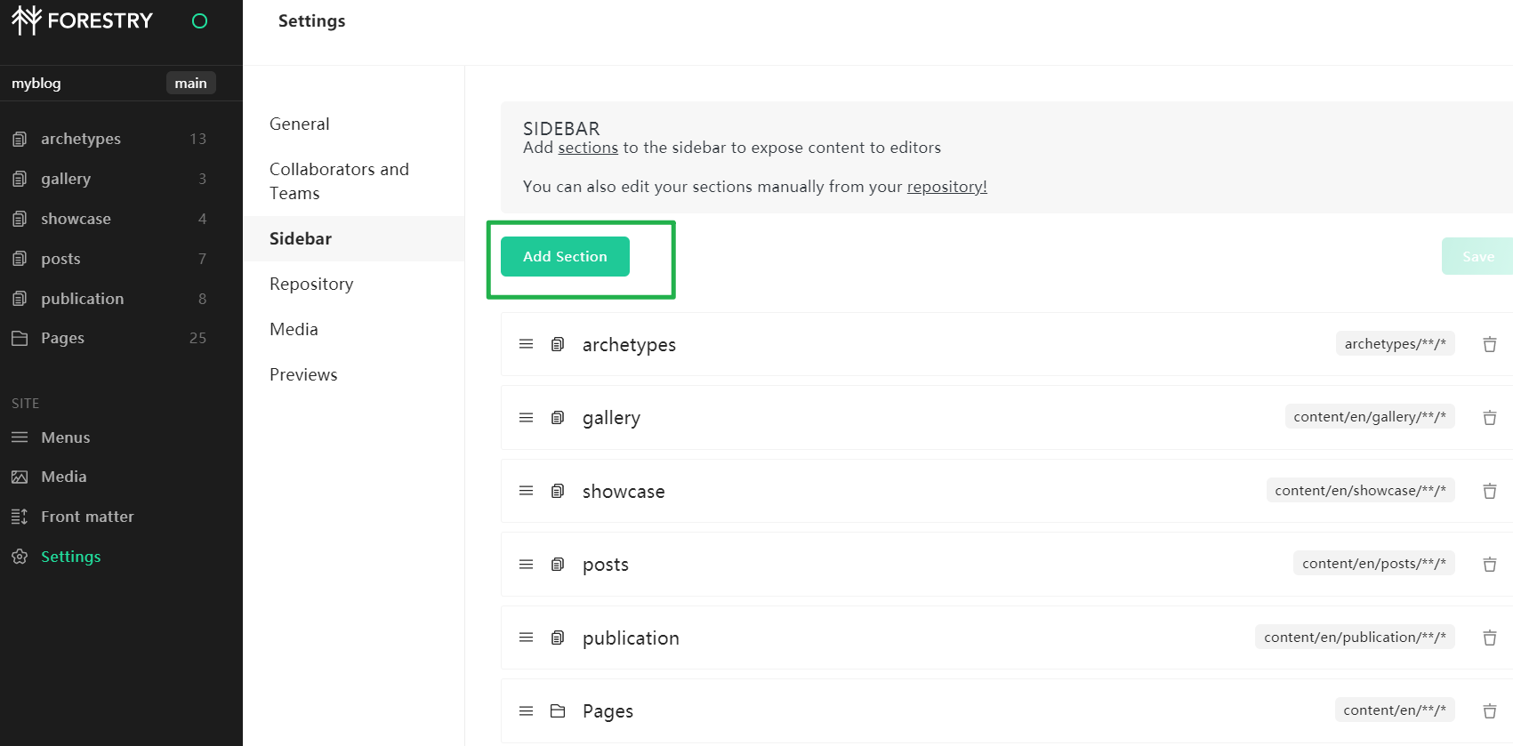Click content/en/posts/**/* path tag
1513x746 pixels.
tap(1374, 563)
